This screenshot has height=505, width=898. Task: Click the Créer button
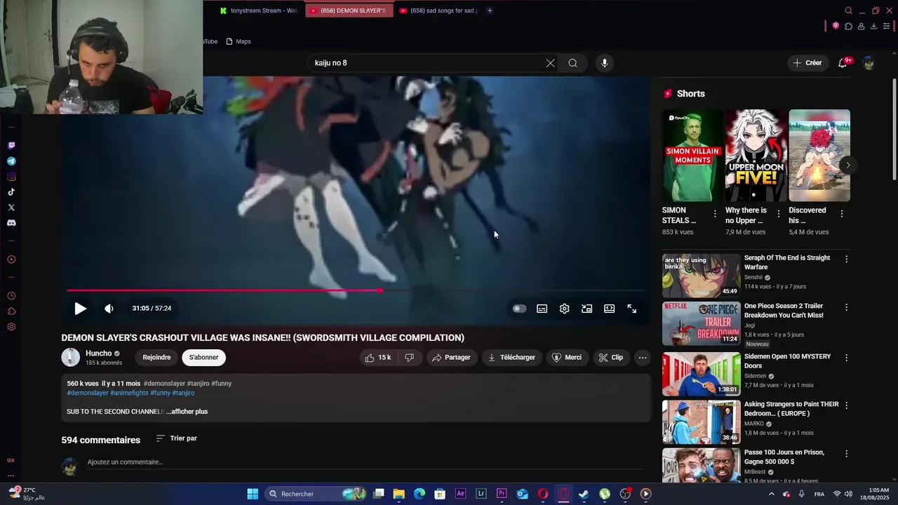(807, 63)
